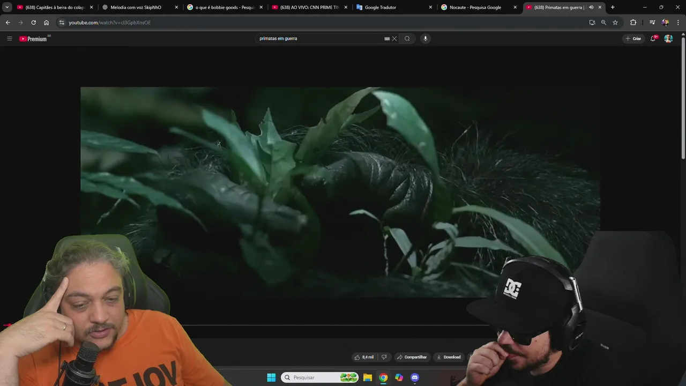Screen dimensions: 686x386
Task: Open File Explorer from taskbar
Action: pos(368,377)
